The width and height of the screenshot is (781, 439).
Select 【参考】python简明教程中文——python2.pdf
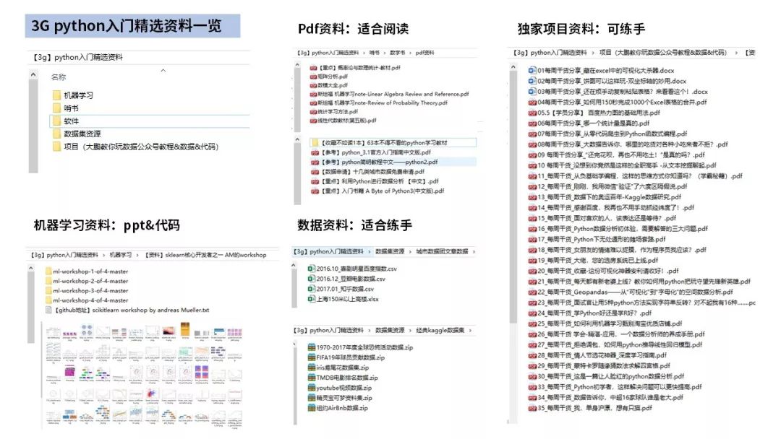coord(379,162)
